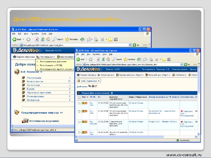This screenshot has width=211, height=158.
Task: Open Favorites menu in rear IE window
Action: pyautogui.click(x=35, y=34)
